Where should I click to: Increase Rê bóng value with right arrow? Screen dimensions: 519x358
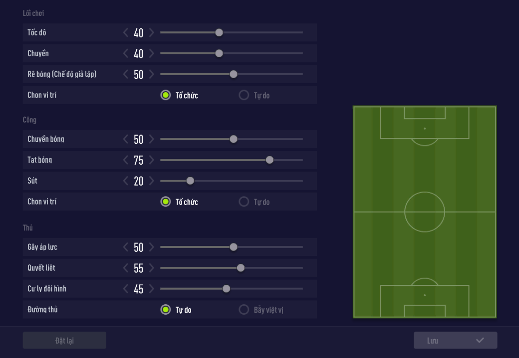151,75
